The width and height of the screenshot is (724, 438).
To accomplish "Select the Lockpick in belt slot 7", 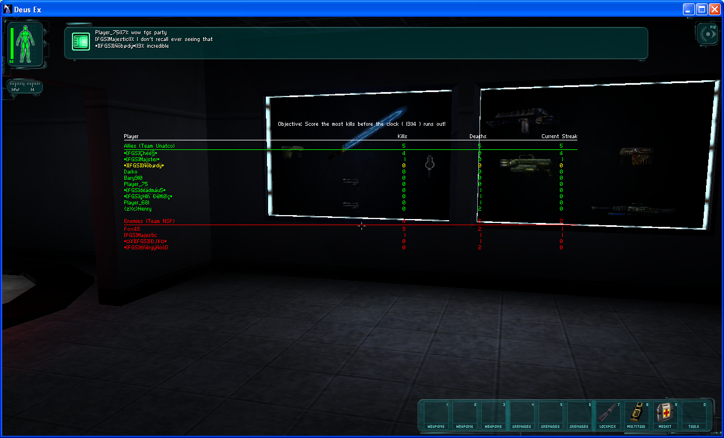I will click(x=608, y=415).
